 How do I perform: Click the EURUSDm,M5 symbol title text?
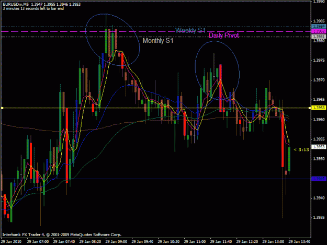[x=15, y=4]
